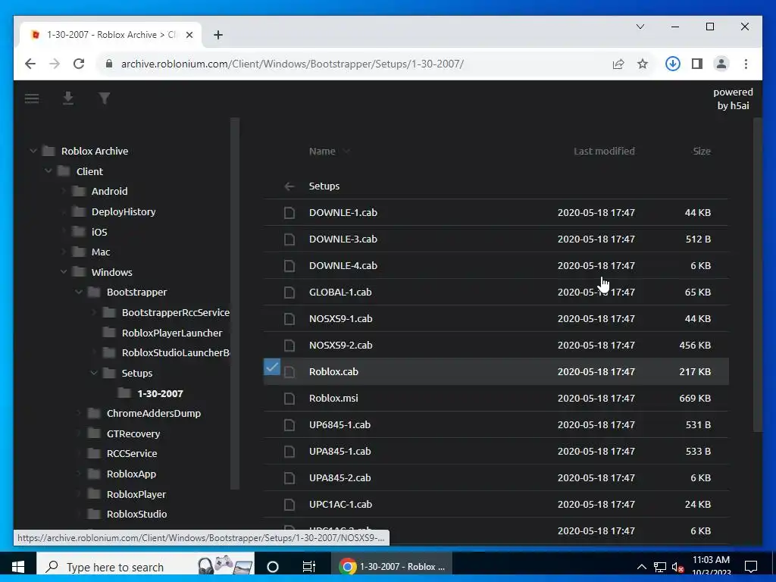Open the Windows Start button

(x=18, y=567)
